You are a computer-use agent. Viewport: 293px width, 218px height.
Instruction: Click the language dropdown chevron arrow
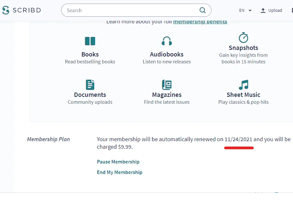(250, 11)
